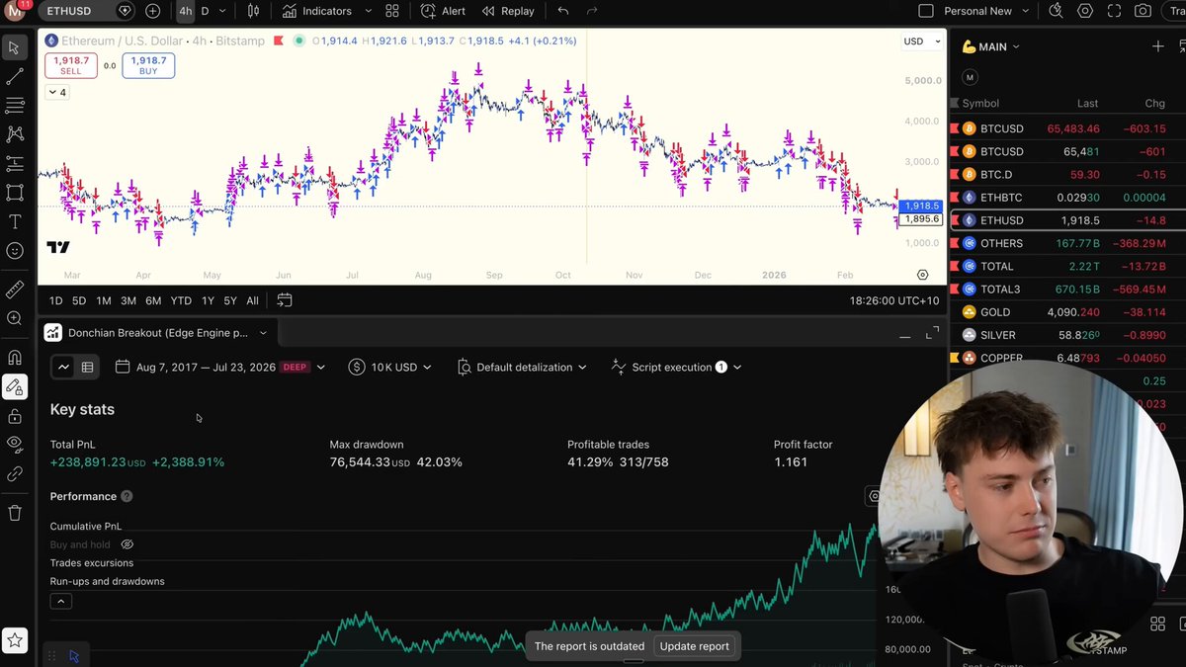
Task: Open the USD currency dropdown on chart
Action: pos(919,42)
